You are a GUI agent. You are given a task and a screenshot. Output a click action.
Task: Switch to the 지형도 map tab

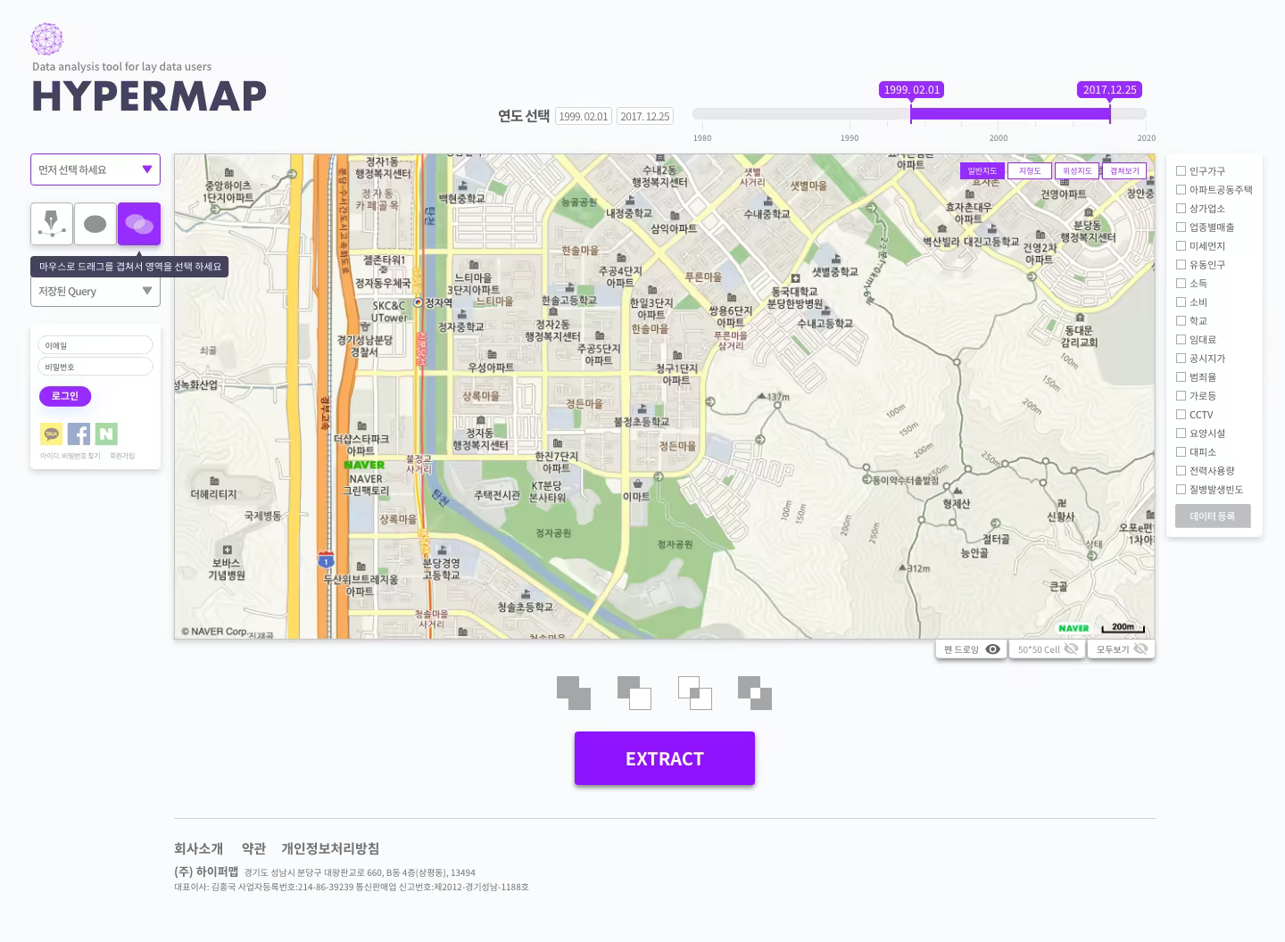pos(1029,169)
